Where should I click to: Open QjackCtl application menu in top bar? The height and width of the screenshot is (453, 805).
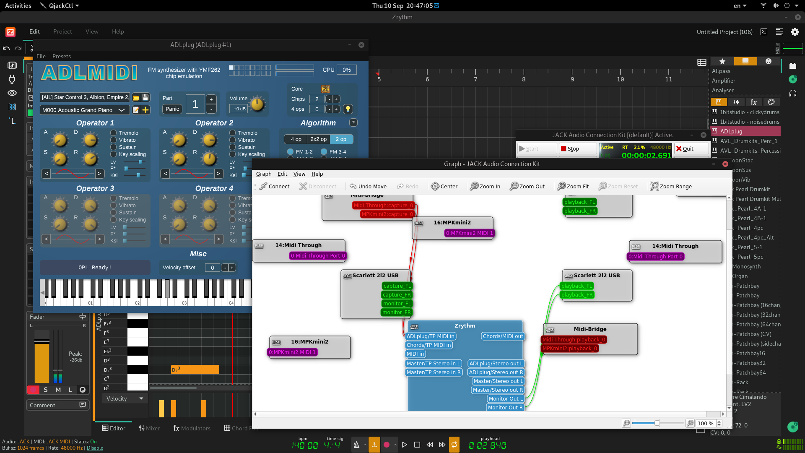pos(61,5)
